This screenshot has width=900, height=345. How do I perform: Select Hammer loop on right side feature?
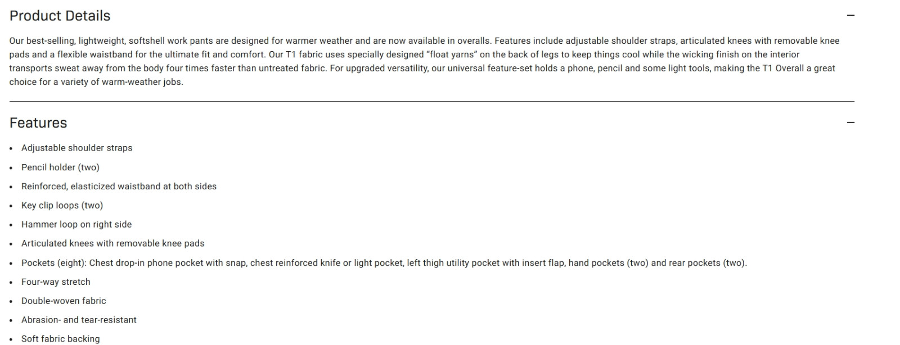click(x=76, y=224)
